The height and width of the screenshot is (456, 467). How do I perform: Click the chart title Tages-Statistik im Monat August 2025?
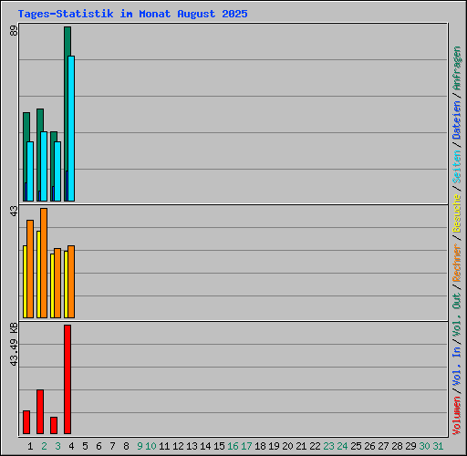(133, 14)
